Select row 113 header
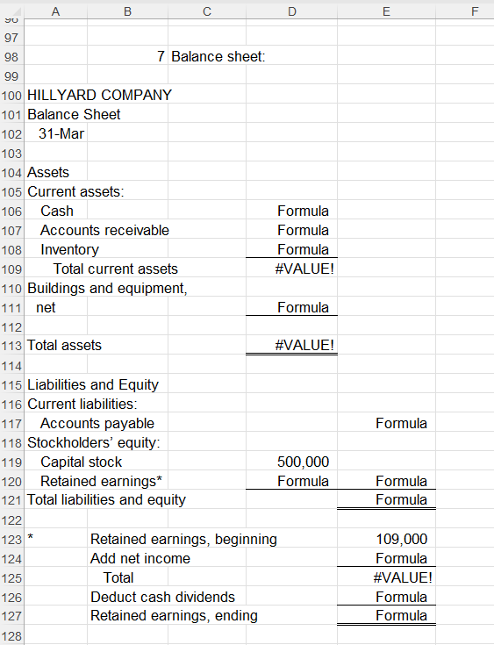Image resolution: width=494 pixels, height=645 pixels. 11,346
